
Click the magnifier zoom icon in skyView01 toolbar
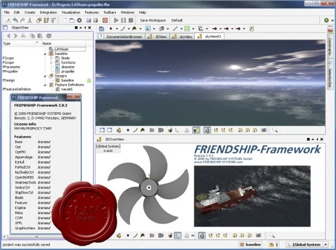pos(275,130)
